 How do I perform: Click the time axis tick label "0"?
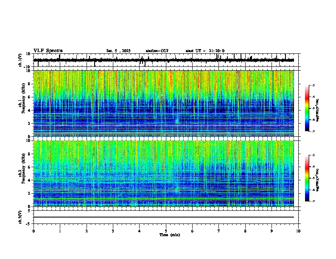(34, 231)
